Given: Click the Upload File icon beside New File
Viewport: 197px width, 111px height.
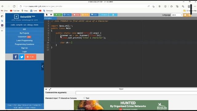Looking at the screenshot, I should pyautogui.click(x=51, y=15).
